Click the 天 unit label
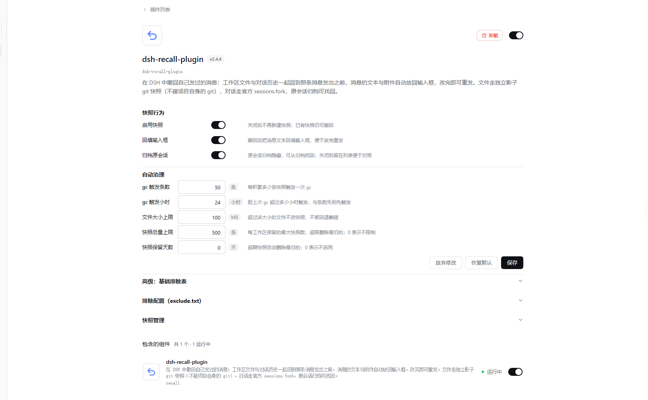 click(x=233, y=247)
